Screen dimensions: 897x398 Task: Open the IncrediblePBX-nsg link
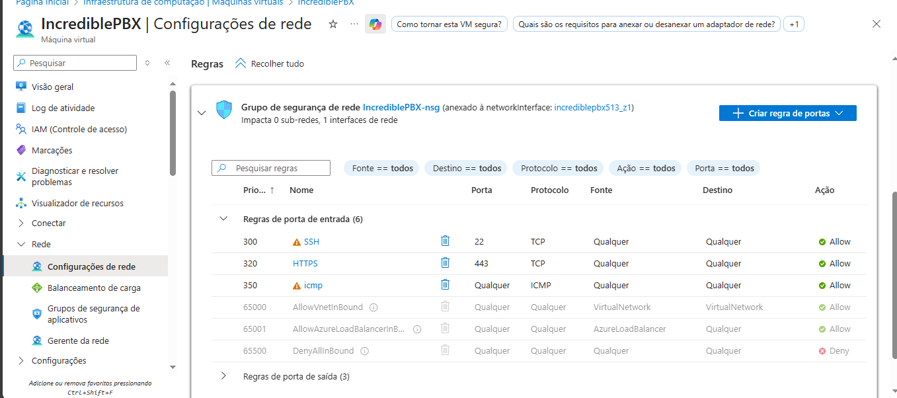[x=401, y=107]
